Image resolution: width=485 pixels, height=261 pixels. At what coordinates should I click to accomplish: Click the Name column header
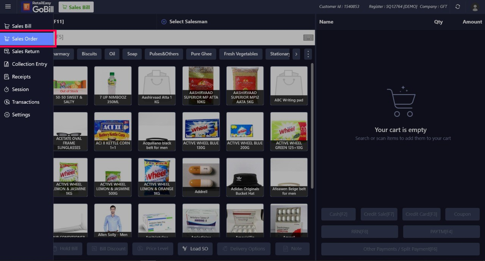tap(326, 22)
